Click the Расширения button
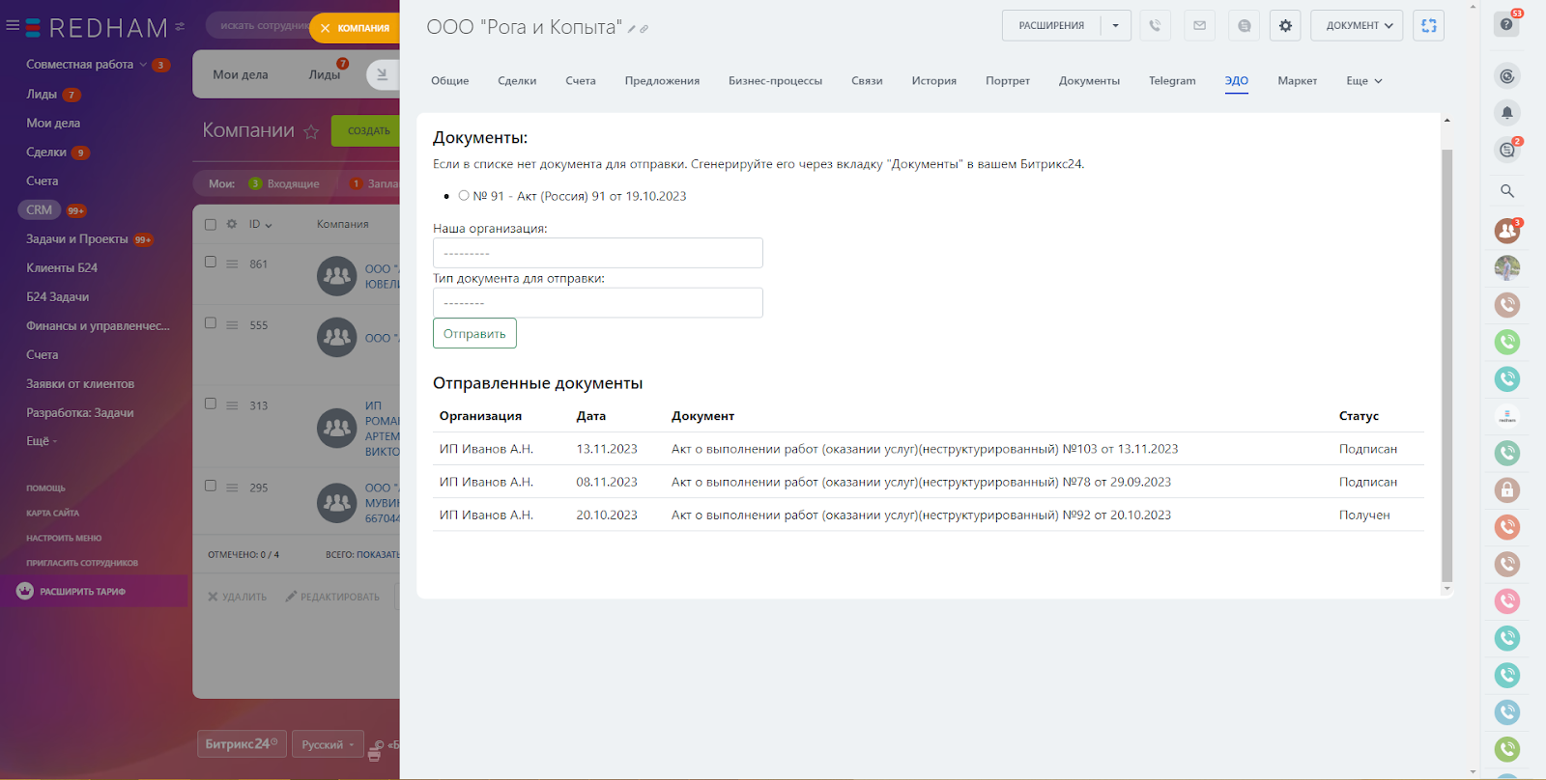The image size is (1546, 780). [x=1051, y=26]
